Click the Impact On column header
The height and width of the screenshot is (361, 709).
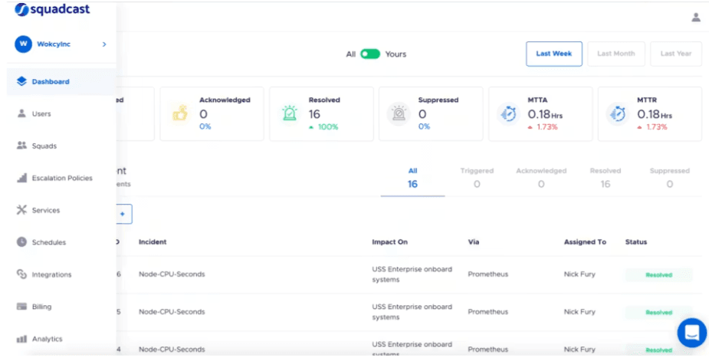(x=390, y=242)
